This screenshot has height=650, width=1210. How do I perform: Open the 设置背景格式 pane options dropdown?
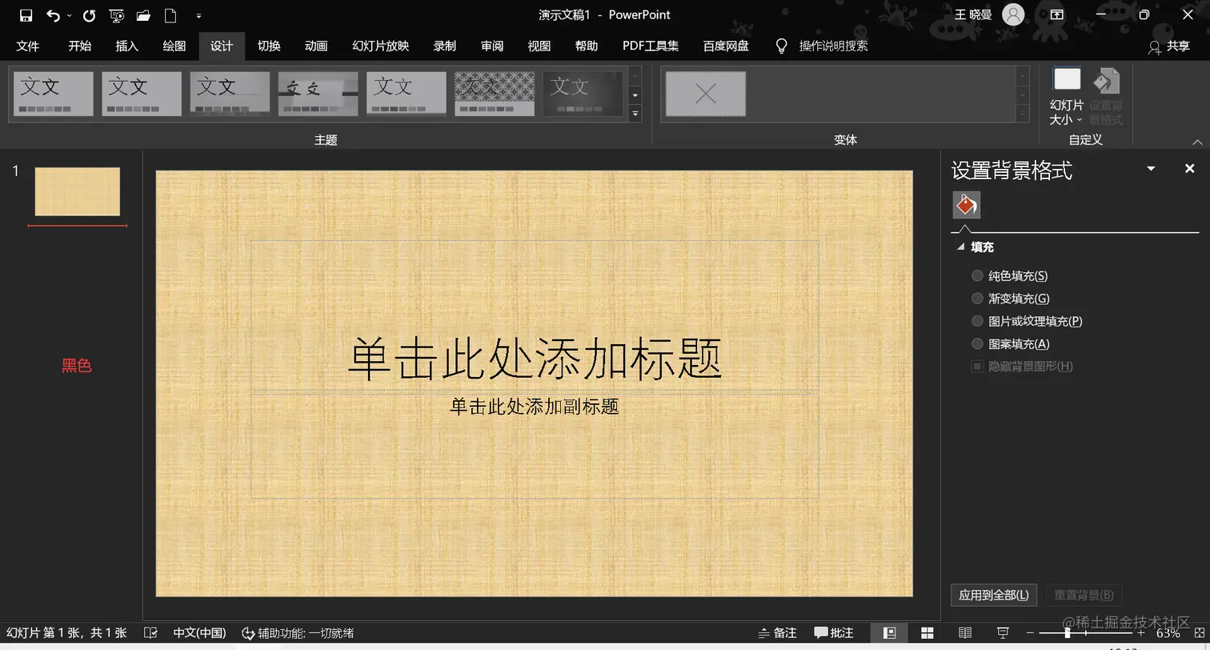[1151, 169]
